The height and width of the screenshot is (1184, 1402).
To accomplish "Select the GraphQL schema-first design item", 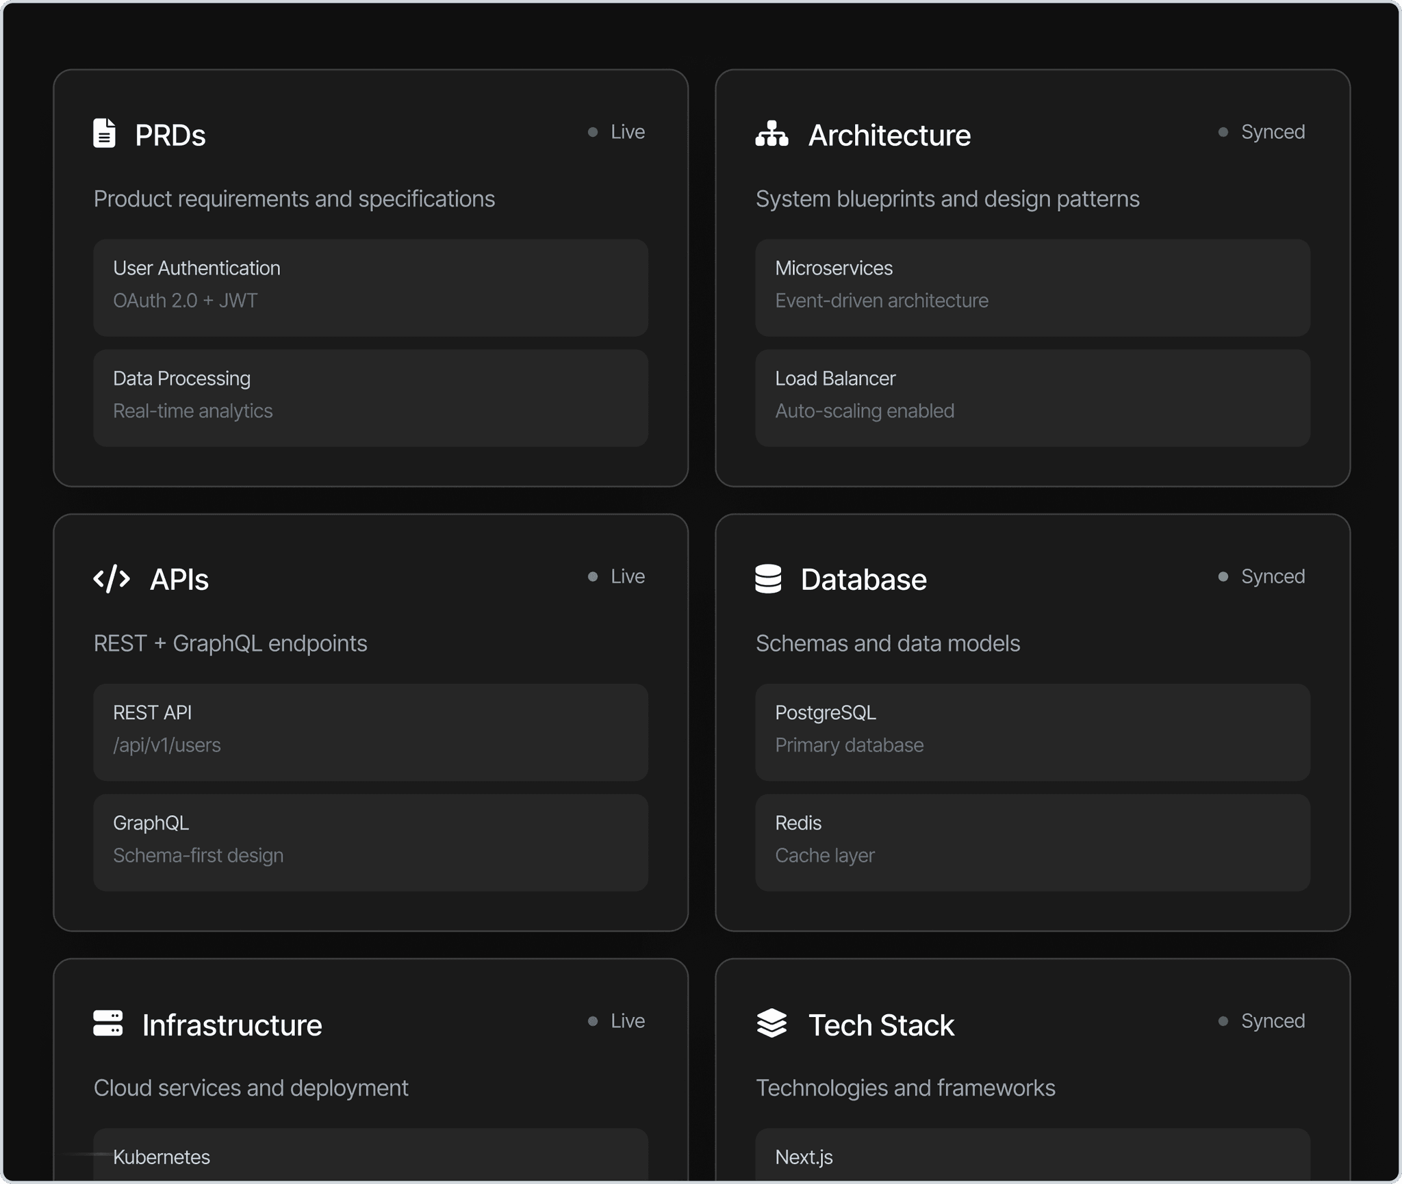I will pos(370,842).
